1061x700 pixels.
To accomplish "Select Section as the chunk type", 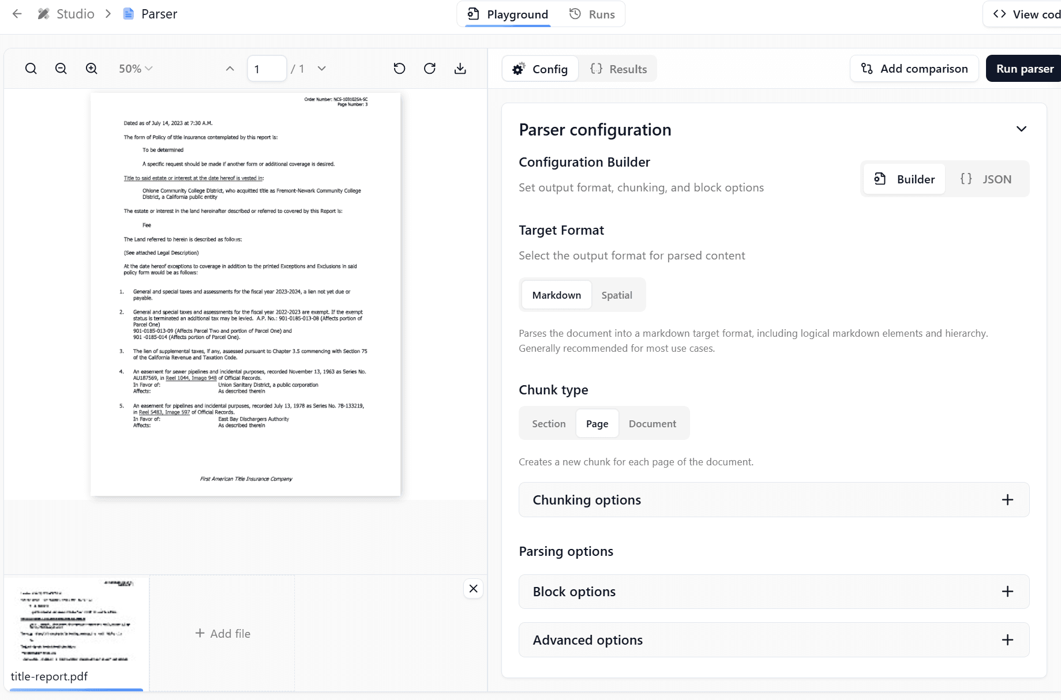I will (x=548, y=423).
